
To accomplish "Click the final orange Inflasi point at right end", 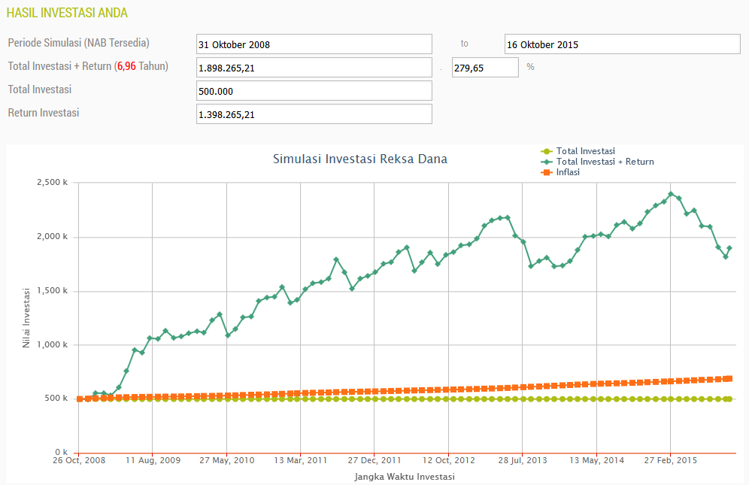I will 729,378.
